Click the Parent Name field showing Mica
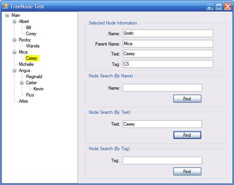234x185 pixels. pyautogui.click(x=168, y=43)
